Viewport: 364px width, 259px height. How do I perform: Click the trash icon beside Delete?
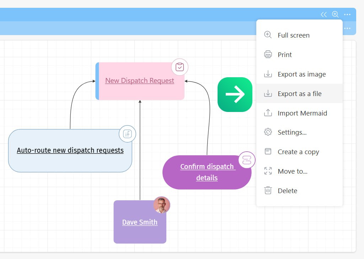point(268,190)
